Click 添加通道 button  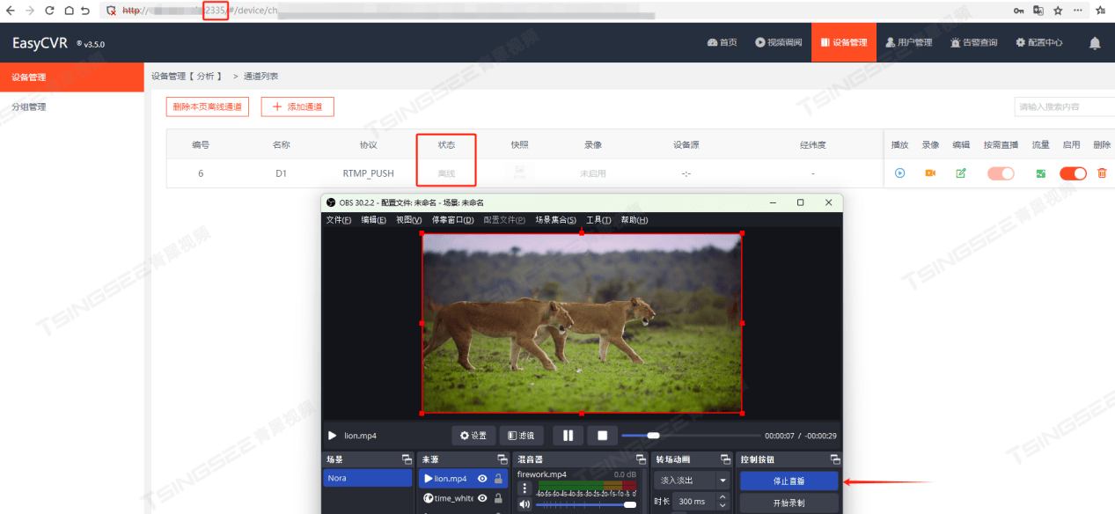[x=297, y=106]
